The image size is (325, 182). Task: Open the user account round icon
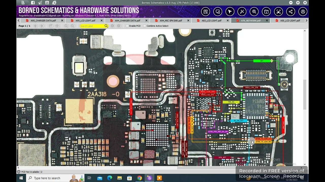(x=303, y=12)
